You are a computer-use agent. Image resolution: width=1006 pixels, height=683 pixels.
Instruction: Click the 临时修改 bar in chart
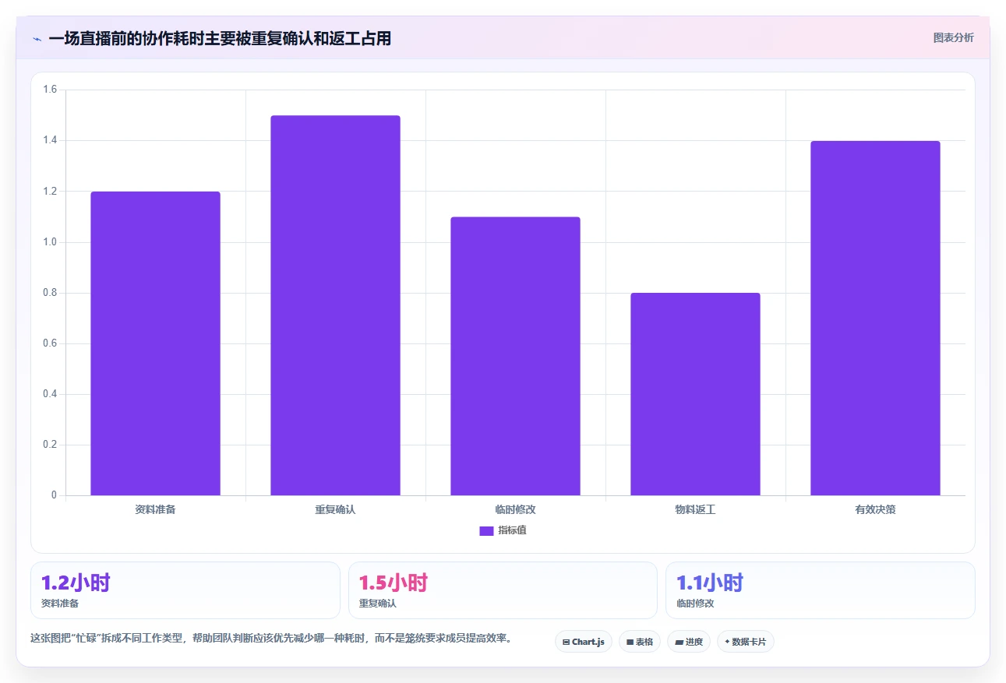pyautogui.click(x=515, y=356)
